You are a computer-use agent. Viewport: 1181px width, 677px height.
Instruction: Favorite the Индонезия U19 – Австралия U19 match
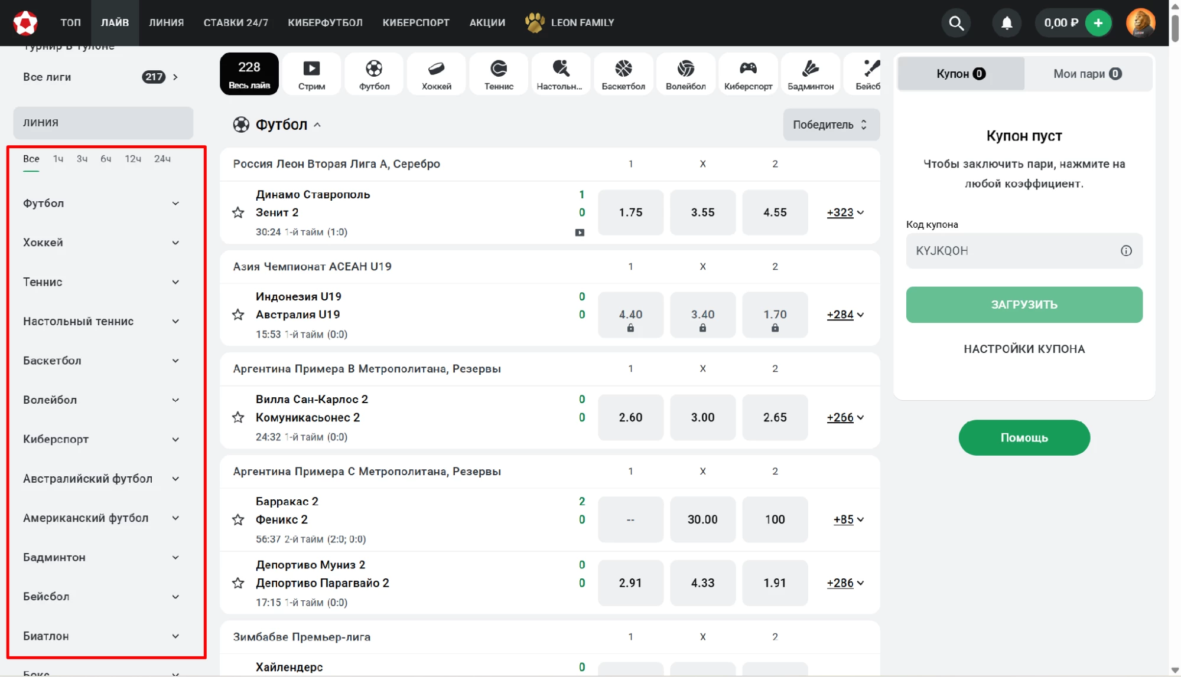pos(238,315)
